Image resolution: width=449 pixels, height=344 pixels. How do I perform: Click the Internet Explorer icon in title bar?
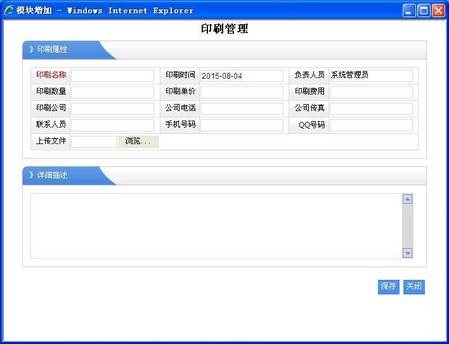point(9,10)
